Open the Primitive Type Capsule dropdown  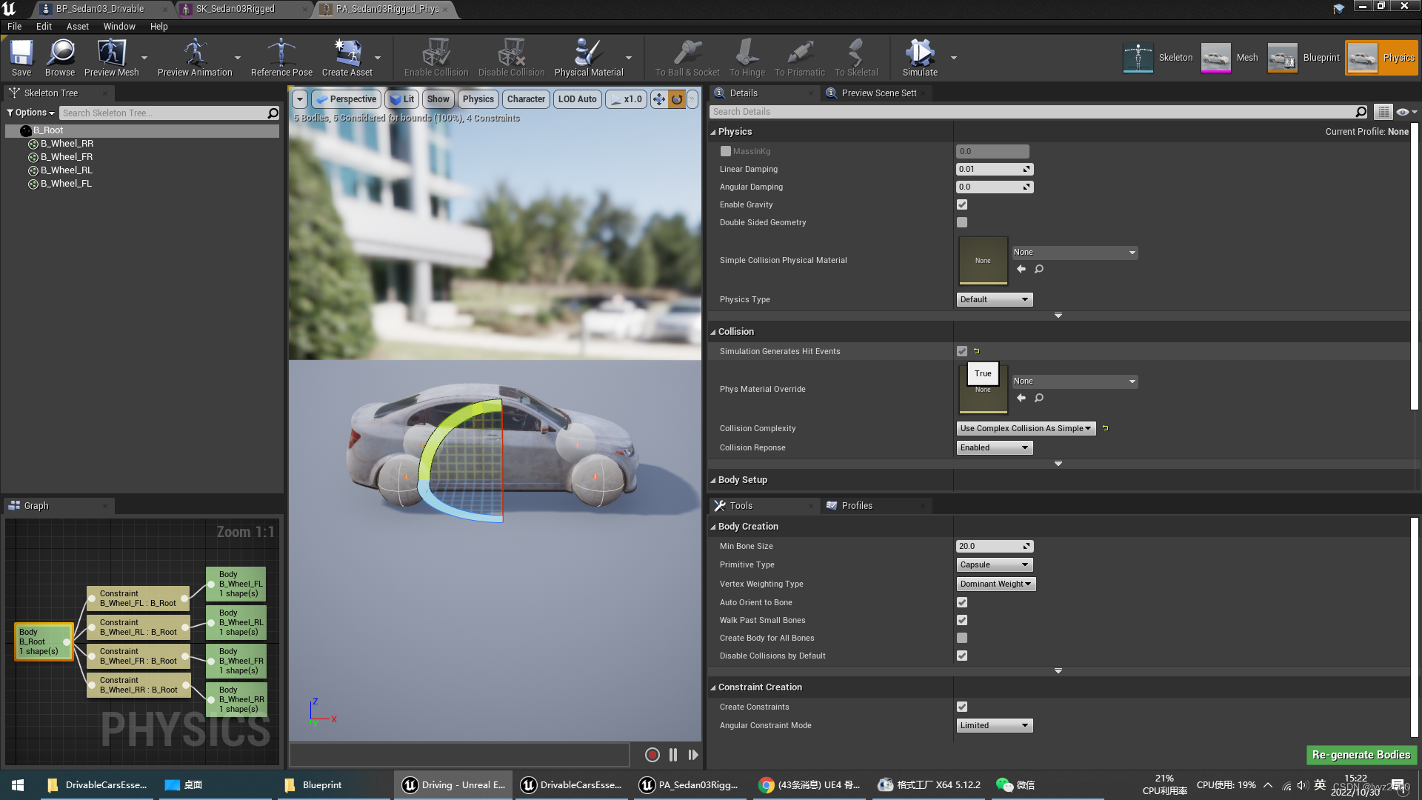994,565
